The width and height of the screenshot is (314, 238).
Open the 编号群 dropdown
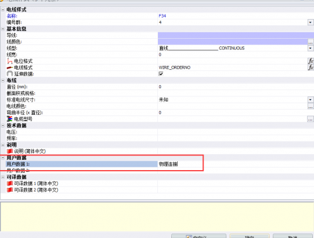pos(310,22)
